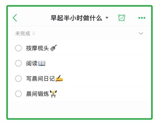Mark 阅读 task as completed
This screenshot has height=123, width=159.
pyautogui.click(x=18, y=63)
